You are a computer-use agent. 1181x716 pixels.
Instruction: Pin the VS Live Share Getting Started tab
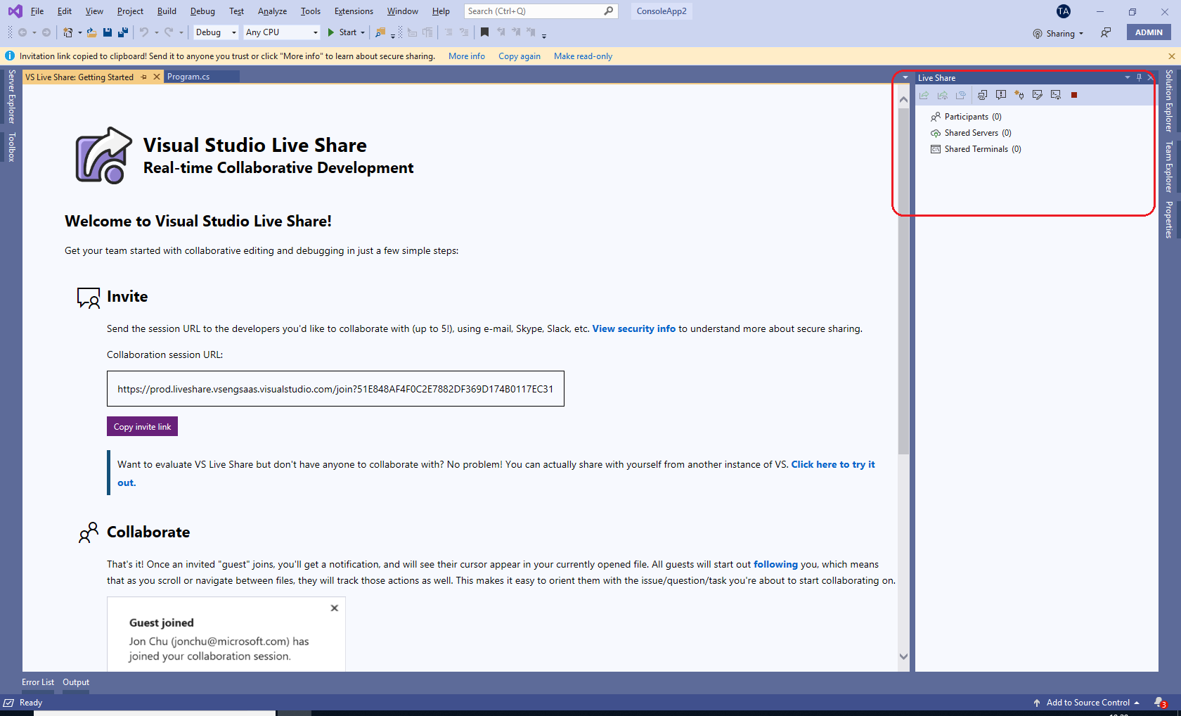pyautogui.click(x=144, y=77)
